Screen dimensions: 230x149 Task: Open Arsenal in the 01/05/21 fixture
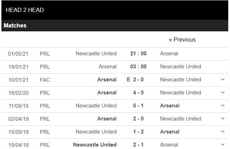(x=169, y=54)
